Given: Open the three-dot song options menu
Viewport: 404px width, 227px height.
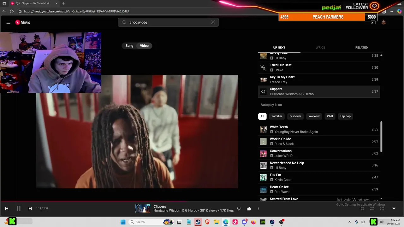Looking at the screenshot, I should coord(258,208).
